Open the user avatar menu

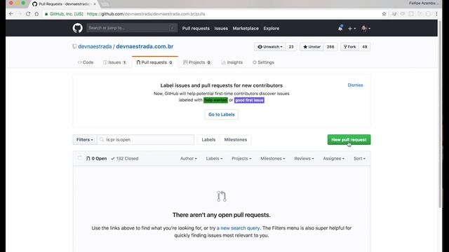pos(366,28)
